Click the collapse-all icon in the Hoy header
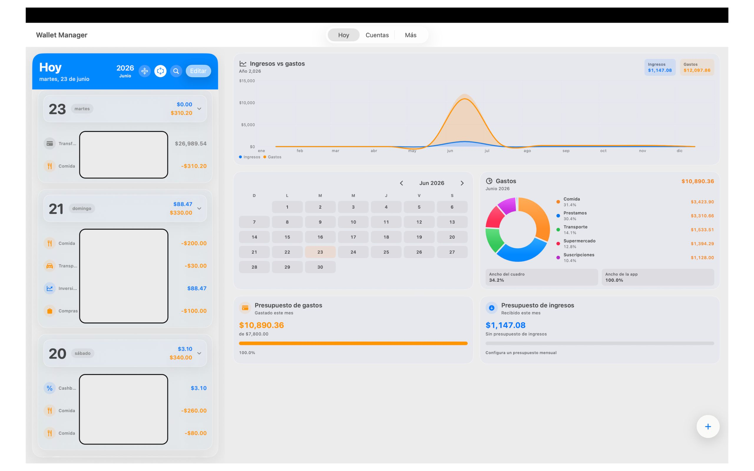Screen dimensions: 754x471 pyautogui.click(x=145, y=71)
